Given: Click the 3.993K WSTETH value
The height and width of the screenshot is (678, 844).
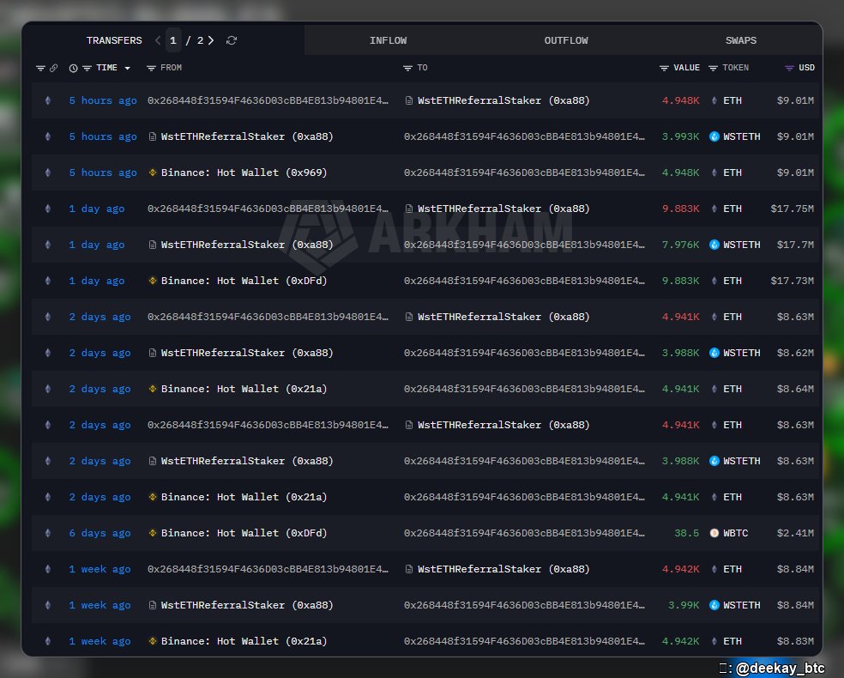Looking at the screenshot, I should pyautogui.click(x=680, y=136).
